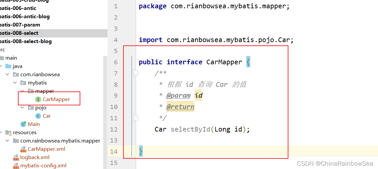
Task: Select the batis-008-select-blog module
Action: click(25, 41)
